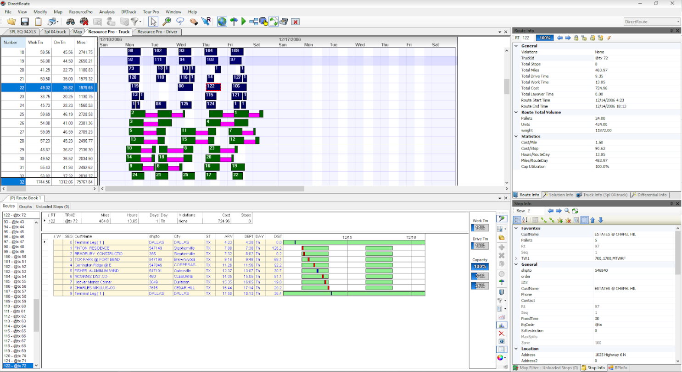Toggle the lock icon in Route Info header
The width and height of the screenshot is (682, 372).
(x=576, y=38)
